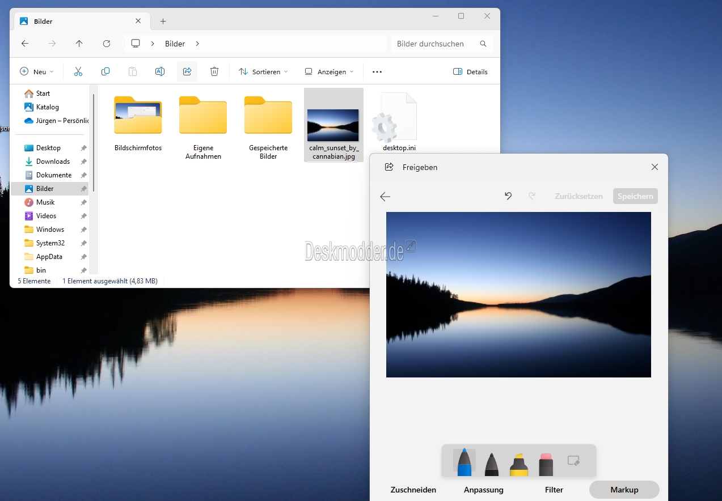Click the undo arrow in Freigeben panel
This screenshot has width=722, height=501.
pos(508,196)
